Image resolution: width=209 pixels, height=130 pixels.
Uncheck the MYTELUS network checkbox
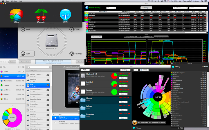point(86,13)
